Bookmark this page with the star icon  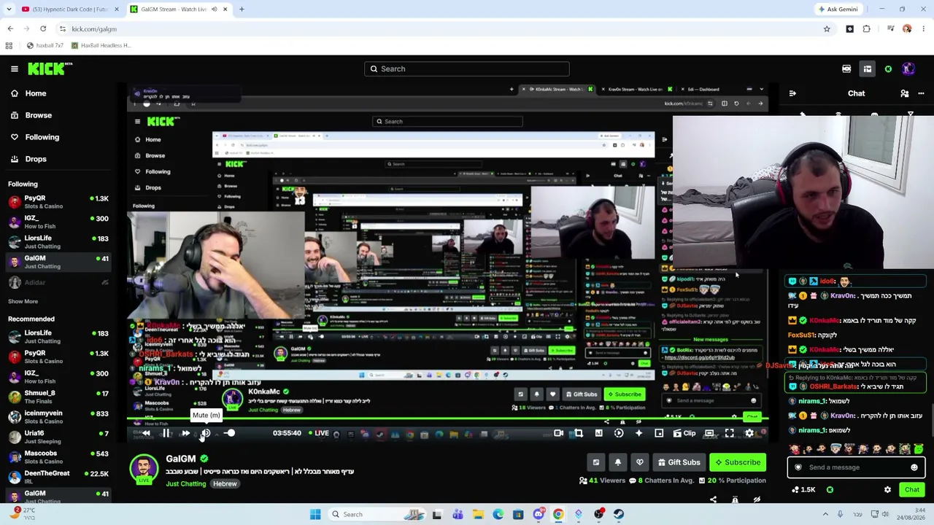tap(827, 29)
